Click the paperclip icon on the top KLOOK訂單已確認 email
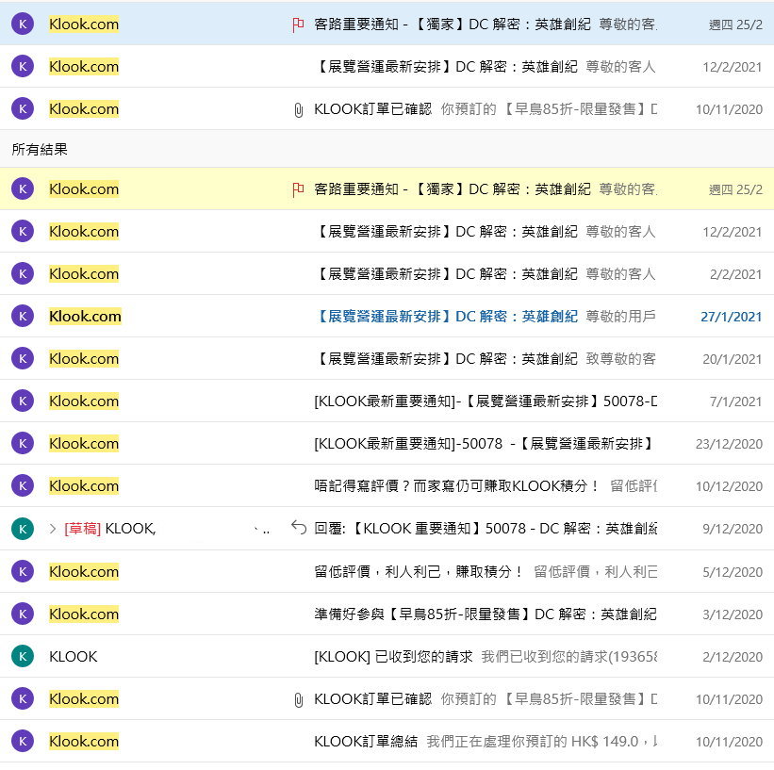Screen dimensions: 774x770 click(298, 110)
